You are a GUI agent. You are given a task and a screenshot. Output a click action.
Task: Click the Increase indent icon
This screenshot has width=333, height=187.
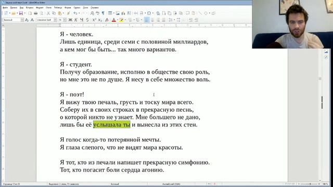pyautogui.click(x=191, y=20)
